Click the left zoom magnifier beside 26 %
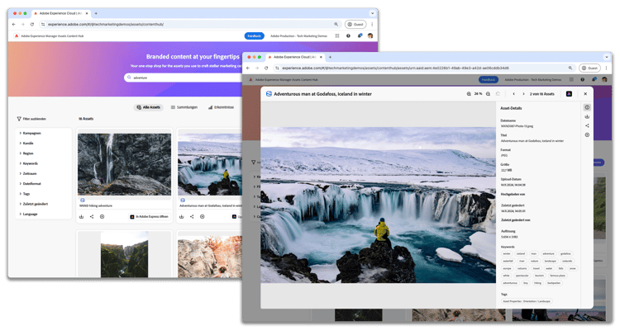The width and height of the screenshot is (620, 330). pos(469,94)
